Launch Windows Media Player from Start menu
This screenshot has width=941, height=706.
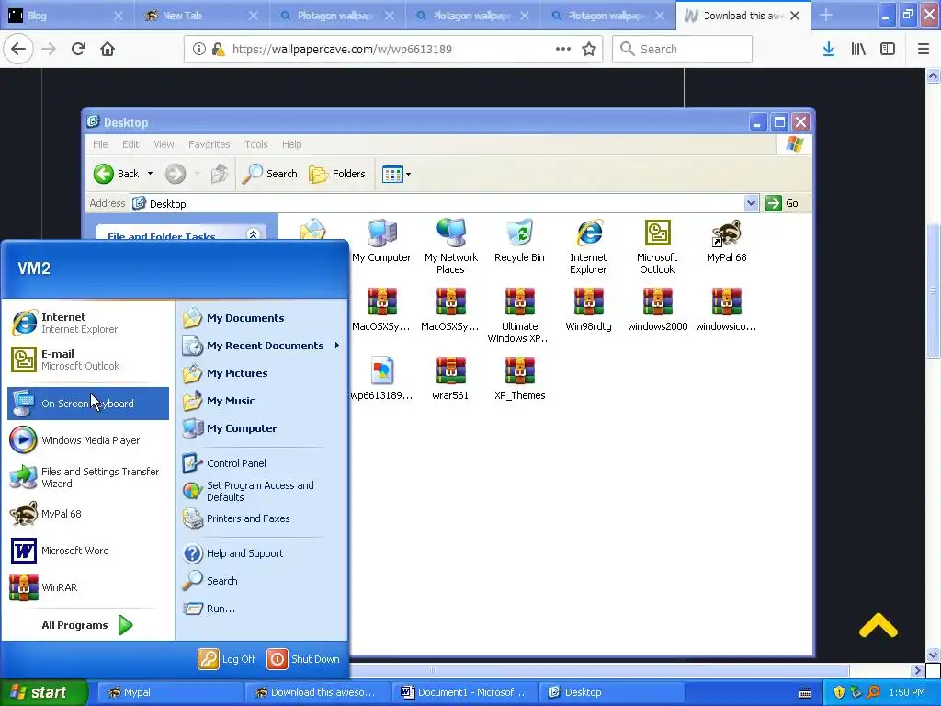(88, 440)
